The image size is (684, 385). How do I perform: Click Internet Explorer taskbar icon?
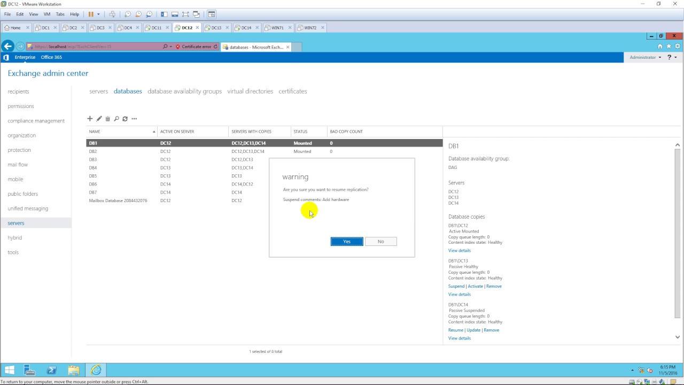tap(96, 370)
